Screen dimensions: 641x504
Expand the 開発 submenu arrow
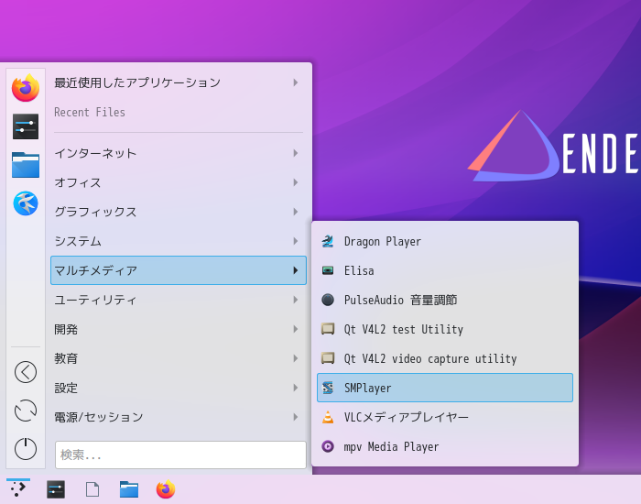tap(296, 329)
